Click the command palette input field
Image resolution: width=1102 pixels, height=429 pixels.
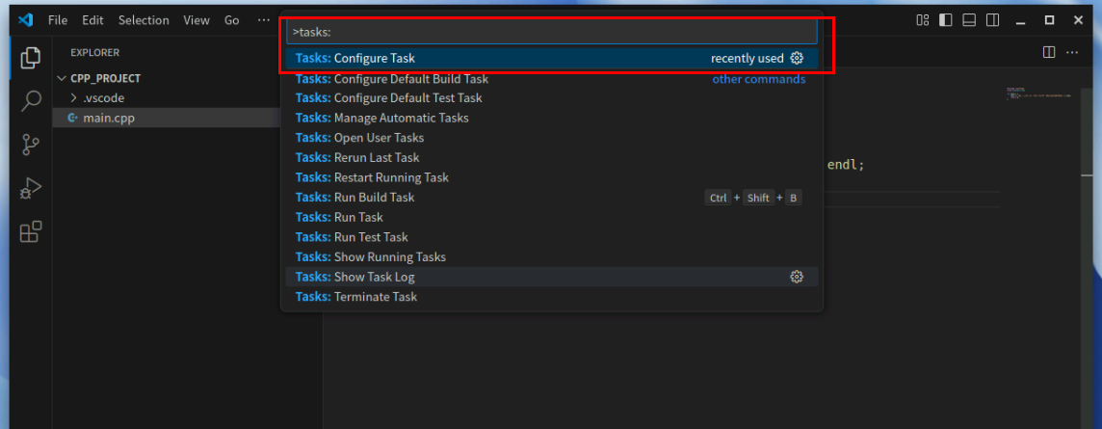pos(551,32)
